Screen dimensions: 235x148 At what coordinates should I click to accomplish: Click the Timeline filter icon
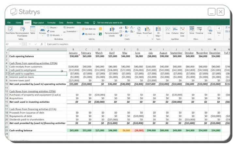[x=199, y=30]
